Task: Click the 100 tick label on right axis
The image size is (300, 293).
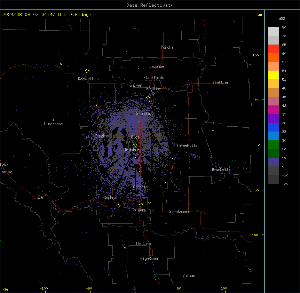Action: (255, 55)
